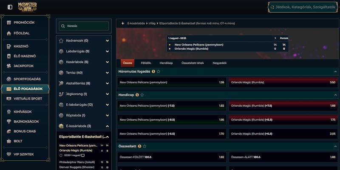Click the Röplabda volleyball icon
The image size is (340, 170).
coord(61,115)
